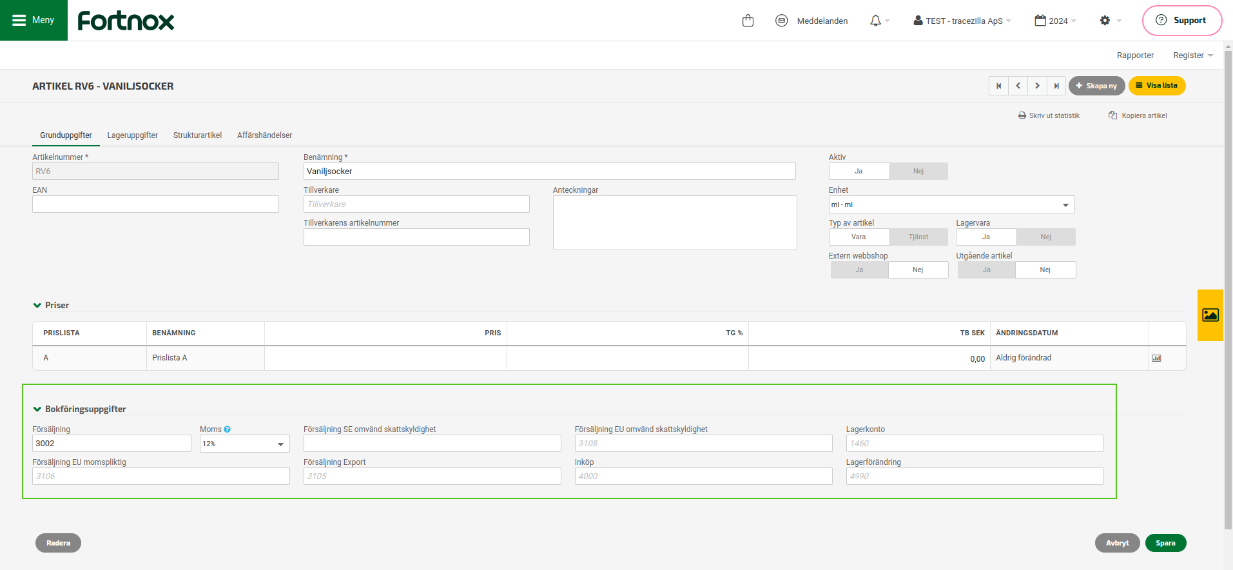This screenshot has width=1233, height=570.
Task: Click the Kopiera artikel link
Action: click(1138, 116)
